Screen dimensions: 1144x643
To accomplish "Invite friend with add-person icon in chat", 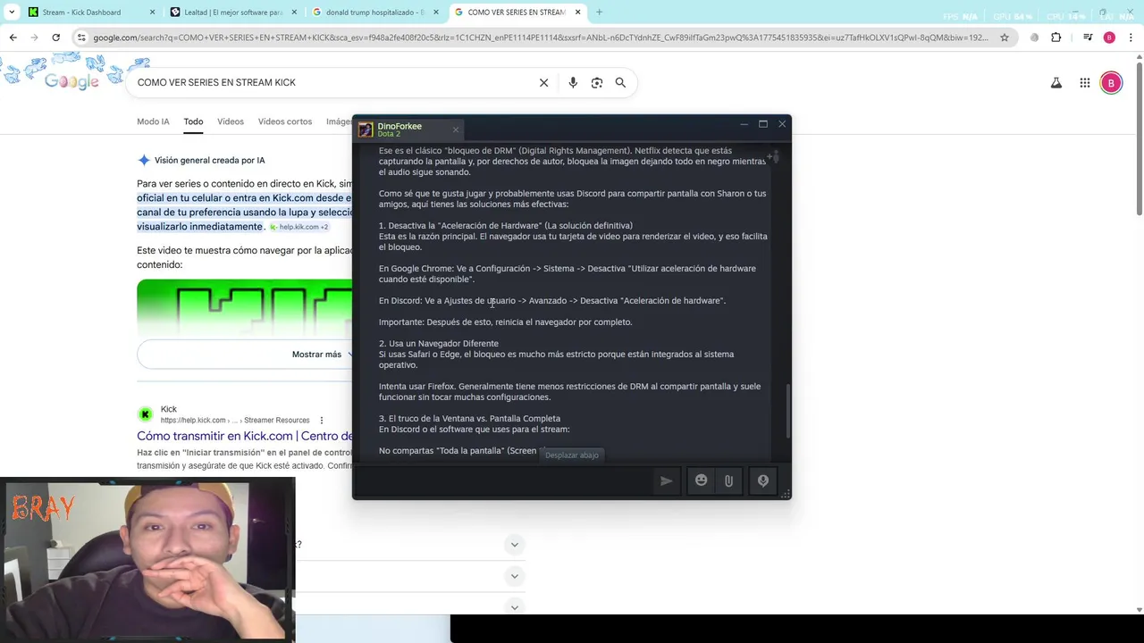I will (x=773, y=157).
